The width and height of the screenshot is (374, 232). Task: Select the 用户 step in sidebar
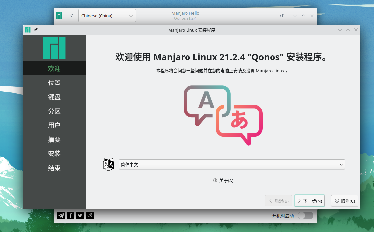pyautogui.click(x=54, y=125)
